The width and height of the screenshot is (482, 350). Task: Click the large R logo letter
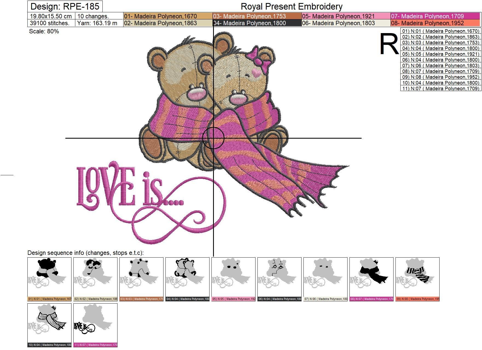pos(389,44)
